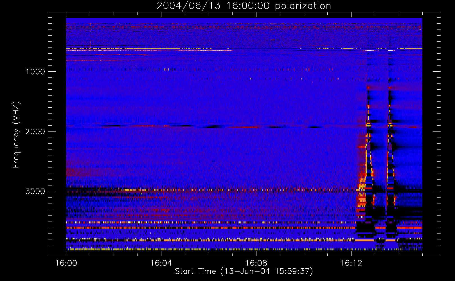Image resolution: width=455 pixels, height=281 pixels.
Task: Click the 3000 frequency tick label
Action: (35, 191)
